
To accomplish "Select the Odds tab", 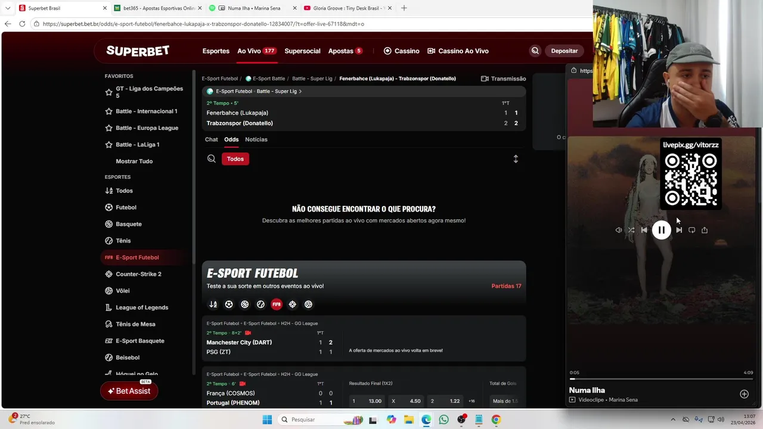I will pos(231,139).
